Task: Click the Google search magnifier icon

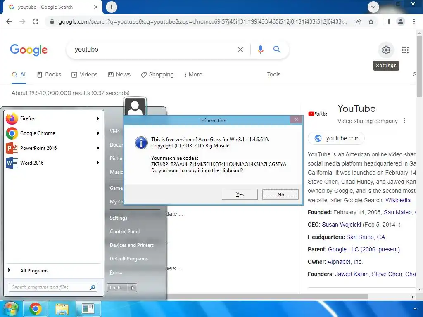Action: click(x=277, y=50)
